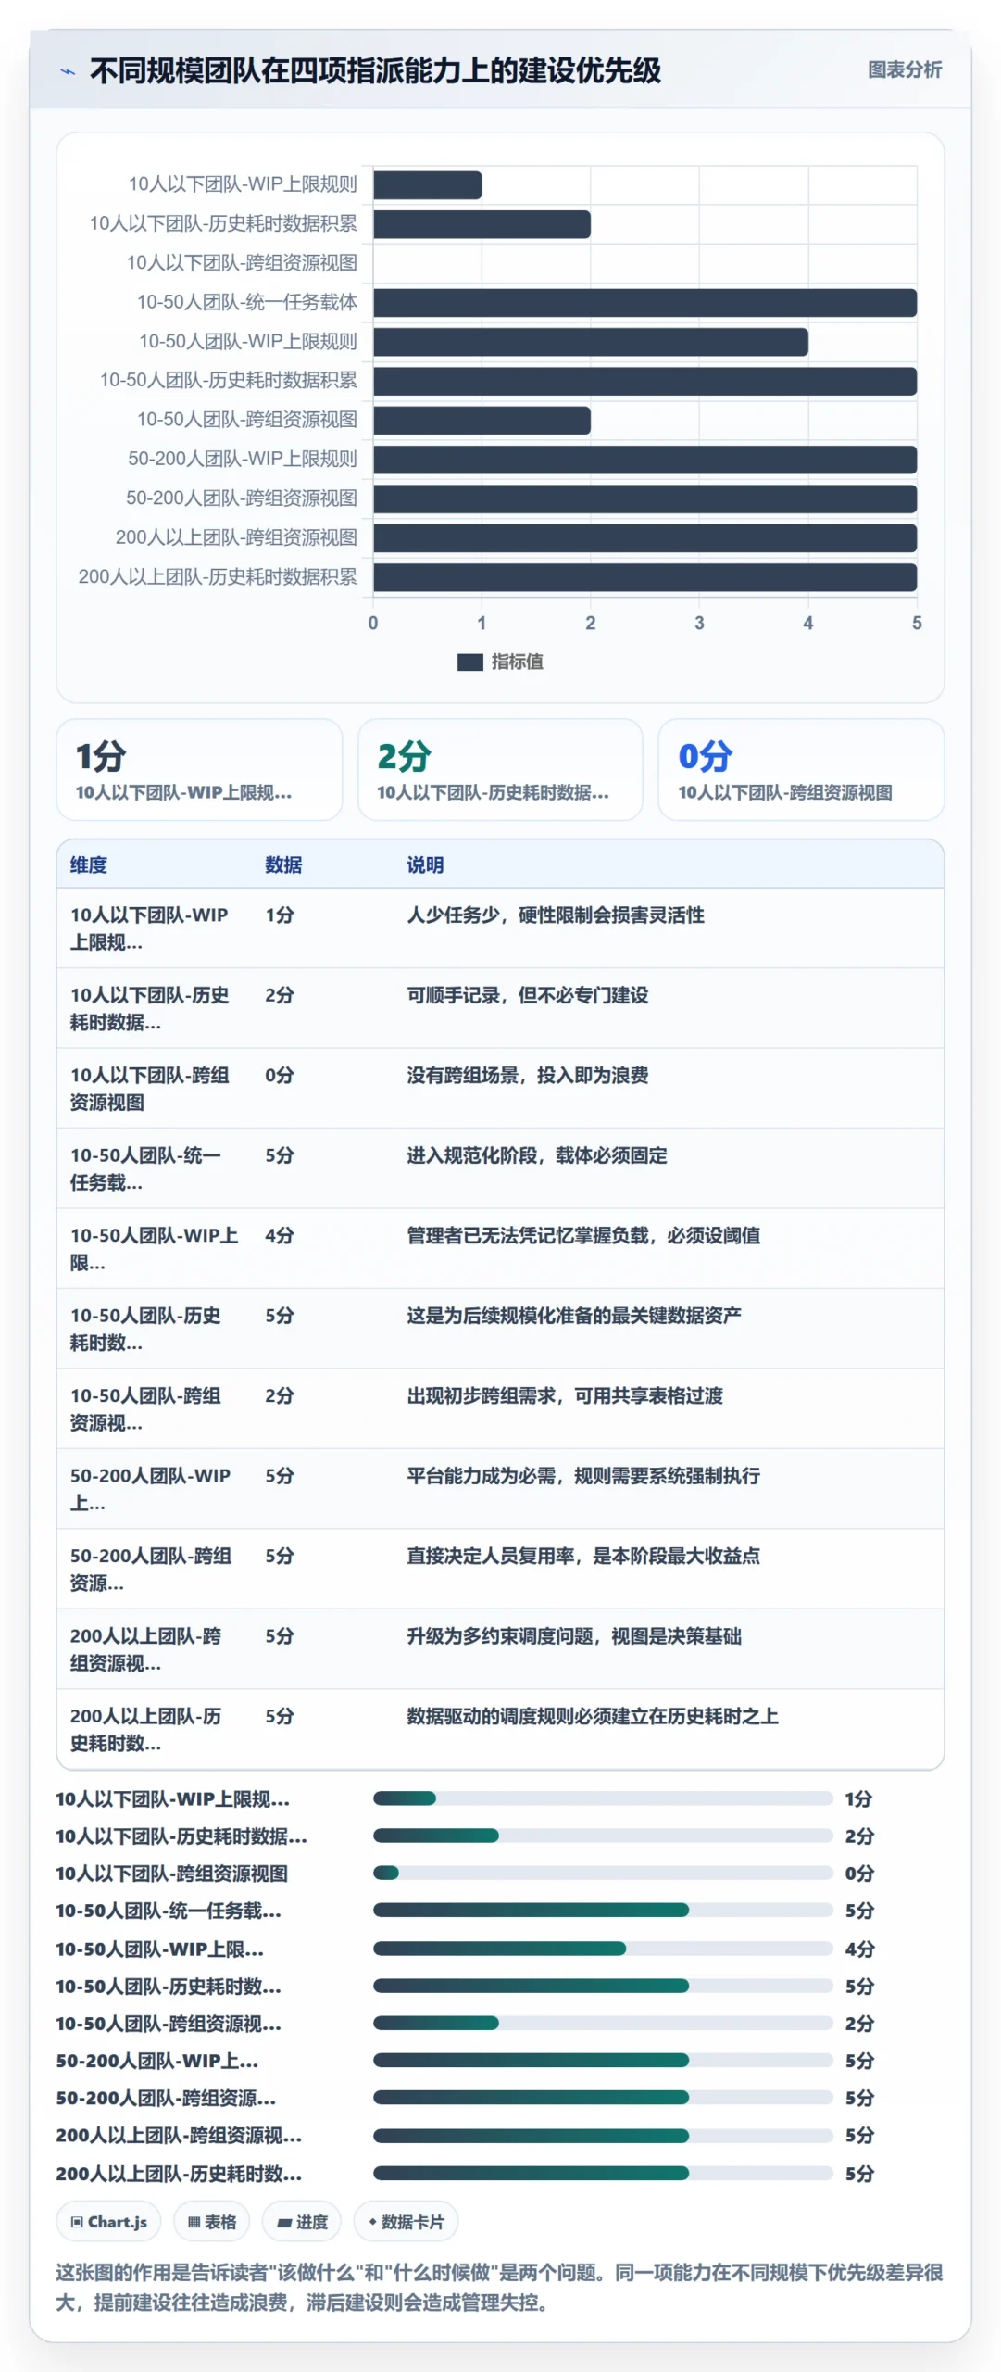The height and width of the screenshot is (2372, 1001).
Task: Select the 表格 tag chip
Action: pyautogui.click(x=212, y=2222)
